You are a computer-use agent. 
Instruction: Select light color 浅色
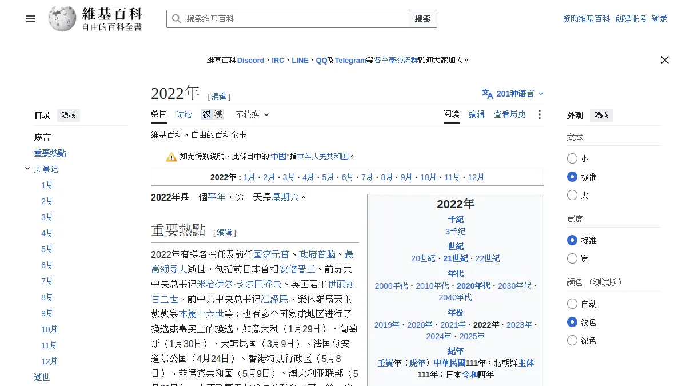pyautogui.click(x=572, y=322)
